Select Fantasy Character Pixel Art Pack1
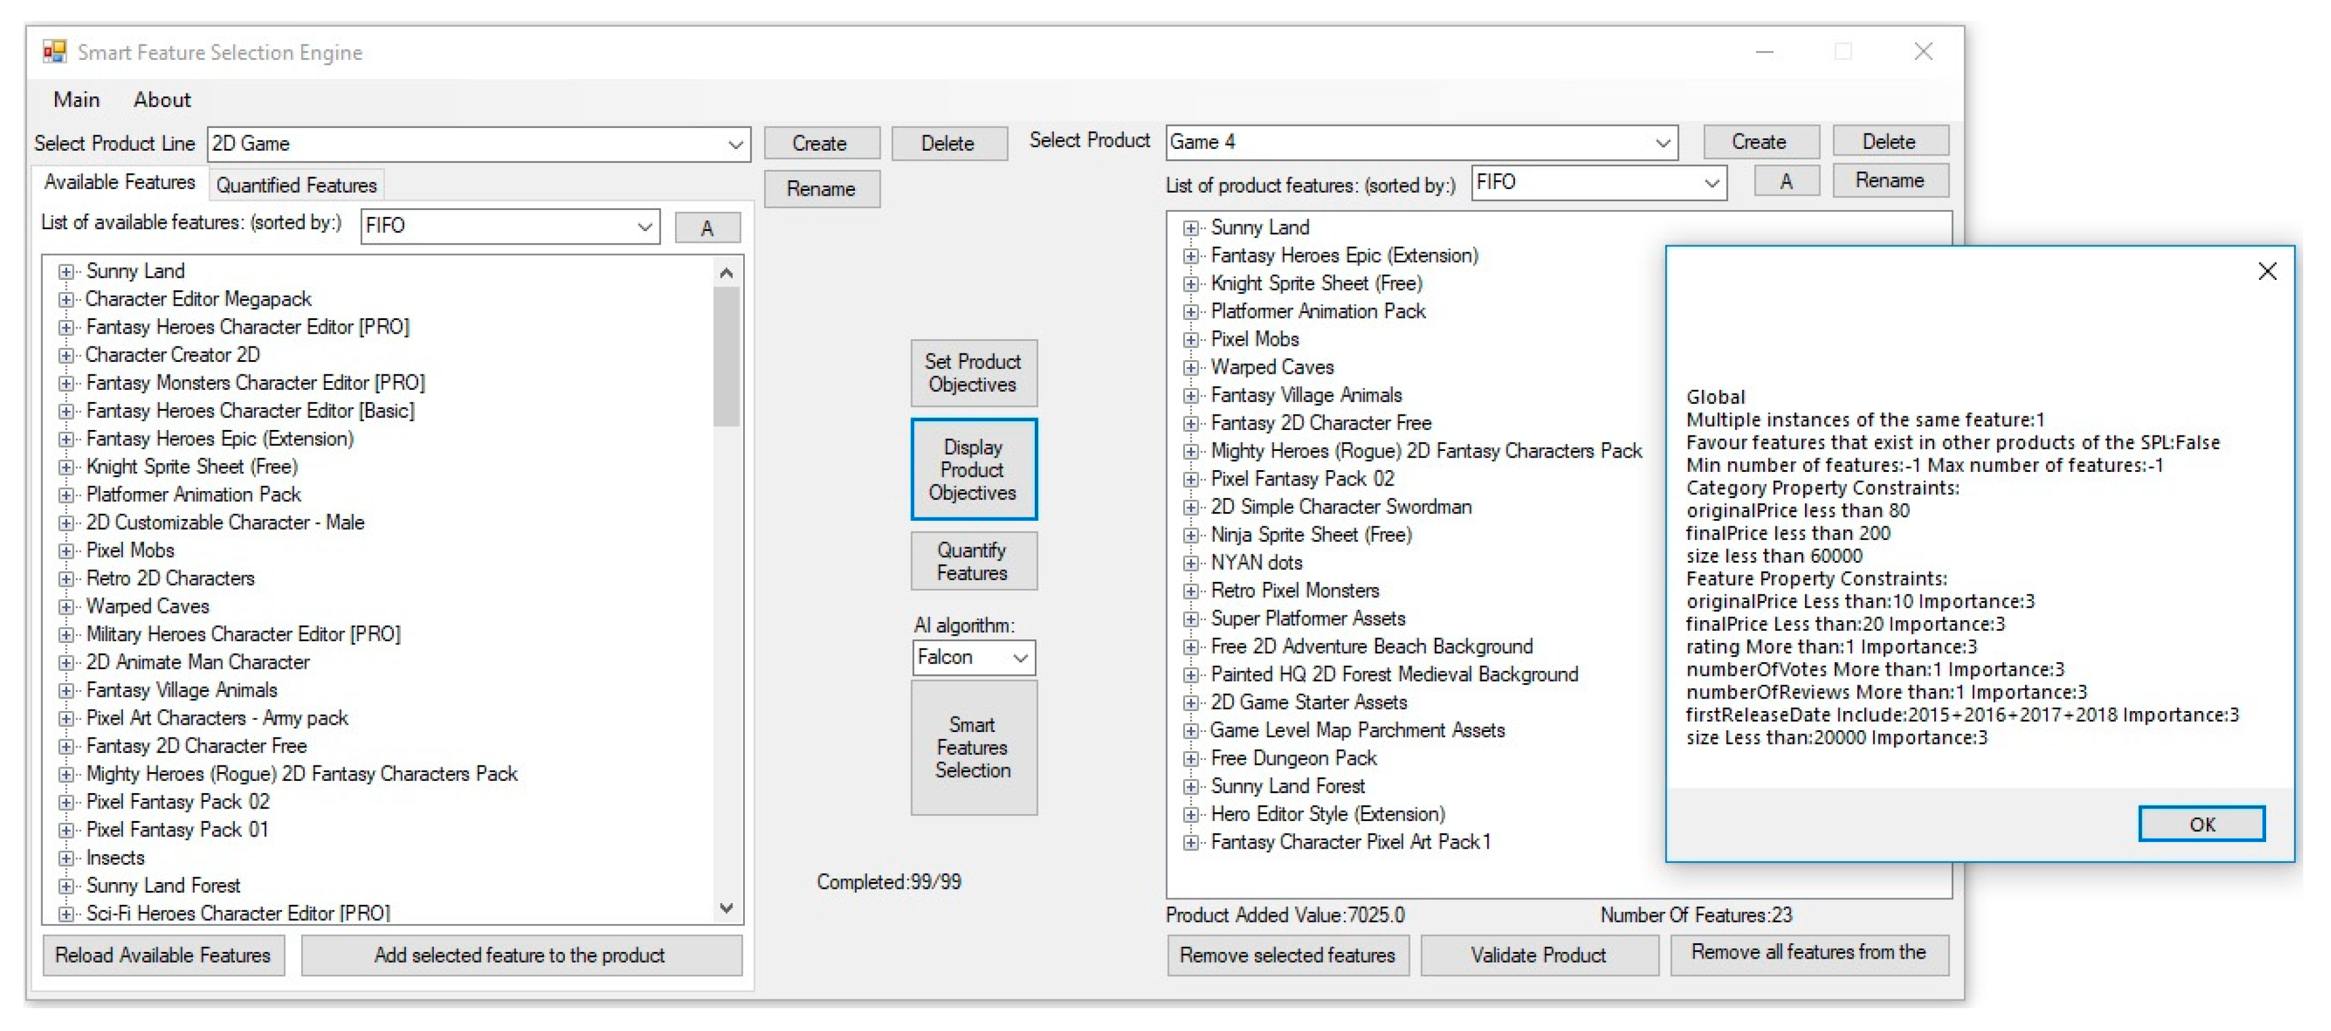Image resolution: width=2331 pixels, height=1031 pixels. pyautogui.click(x=1350, y=843)
